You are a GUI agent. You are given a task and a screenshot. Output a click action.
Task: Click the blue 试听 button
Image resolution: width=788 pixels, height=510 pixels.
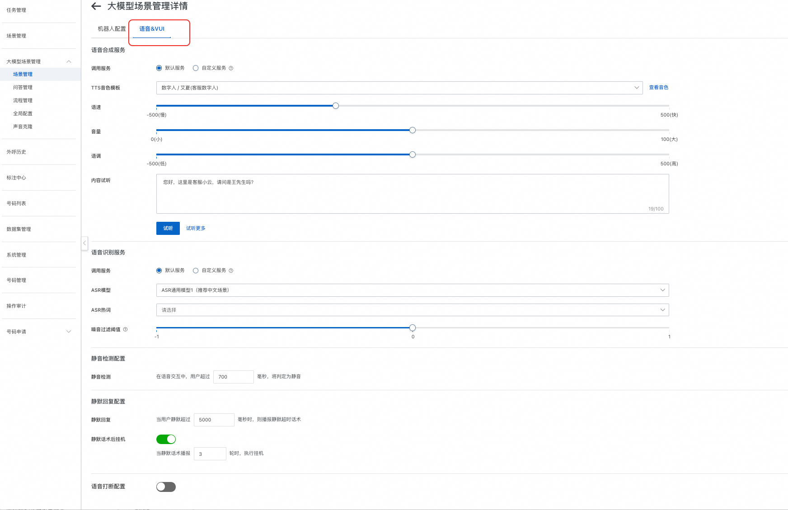click(168, 228)
